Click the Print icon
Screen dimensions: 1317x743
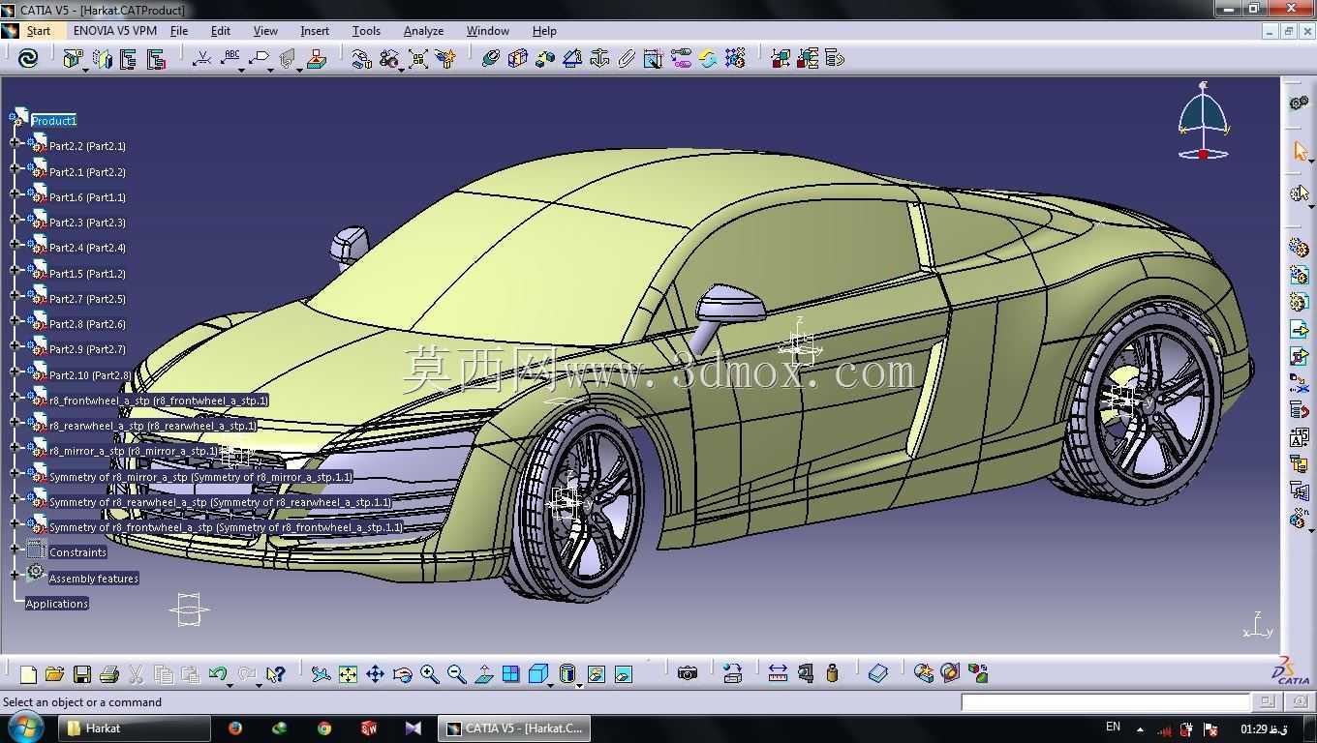[x=109, y=674]
